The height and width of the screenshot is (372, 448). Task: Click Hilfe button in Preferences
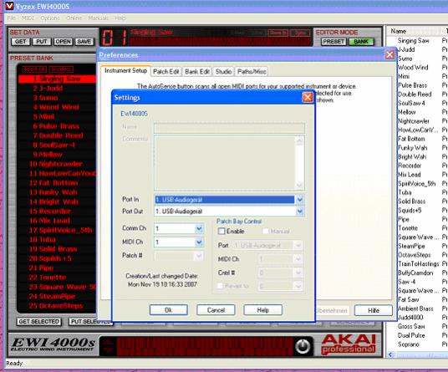click(374, 310)
